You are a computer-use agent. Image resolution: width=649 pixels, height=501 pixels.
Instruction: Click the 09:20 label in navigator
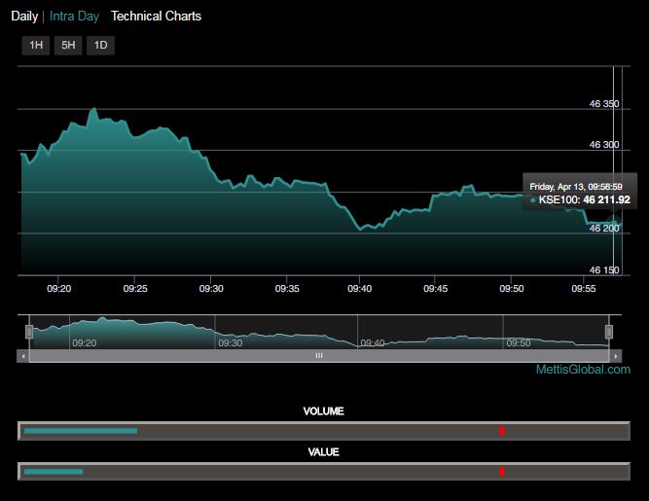[84, 343]
